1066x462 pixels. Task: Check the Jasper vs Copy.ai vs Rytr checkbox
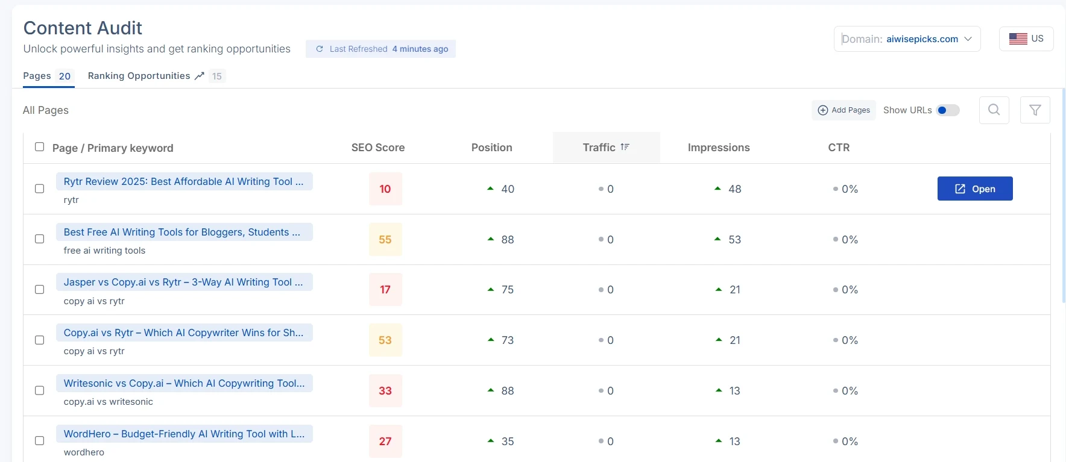coord(40,290)
